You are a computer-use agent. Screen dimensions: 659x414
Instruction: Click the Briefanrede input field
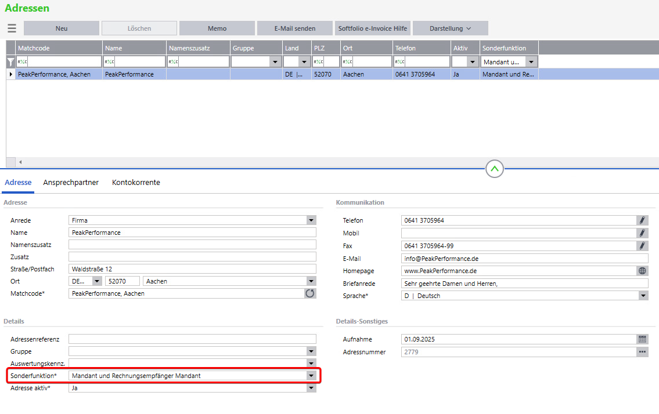pos(524,284)
